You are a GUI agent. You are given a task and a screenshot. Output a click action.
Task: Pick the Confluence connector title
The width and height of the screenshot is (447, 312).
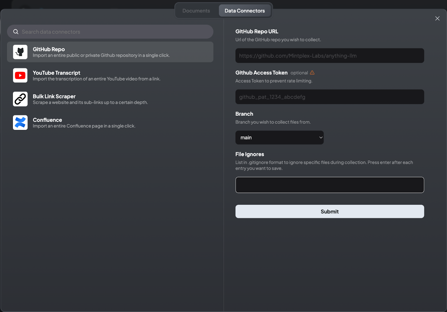point(47,120)
